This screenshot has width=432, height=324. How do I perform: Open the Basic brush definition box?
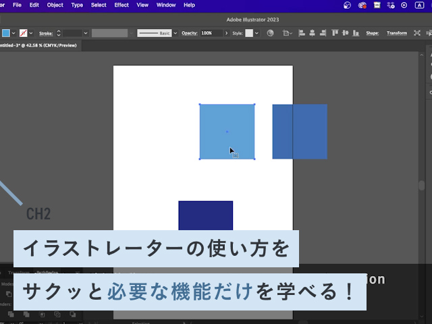click(155, 33)
